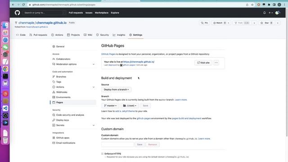Bookmark this page with star icon
The width and height of the screenshot is (288, 162).
point(252,5)
